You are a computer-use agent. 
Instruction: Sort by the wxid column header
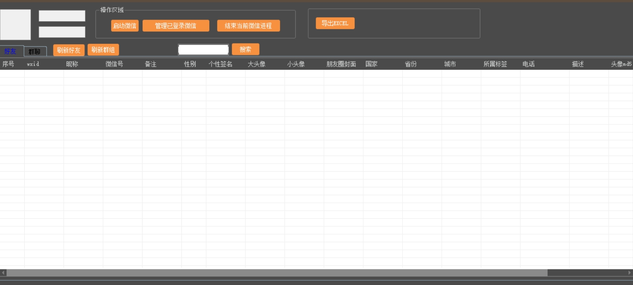[33, 64]
